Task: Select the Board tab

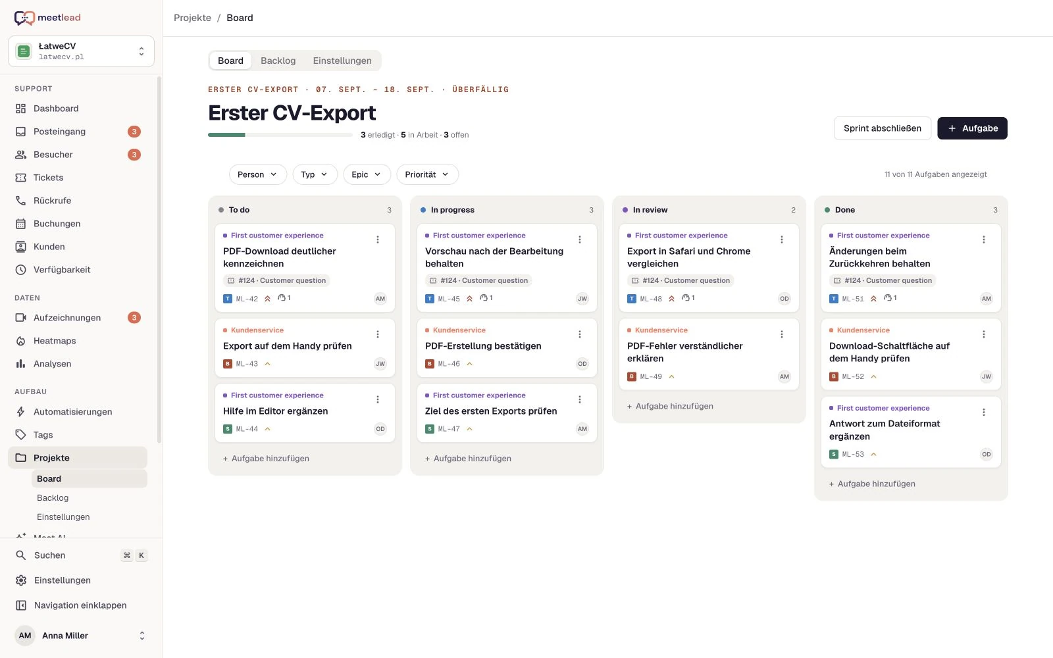Action: [230, 61]
